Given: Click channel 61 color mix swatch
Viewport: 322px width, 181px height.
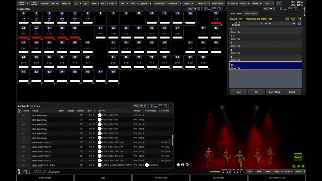Looking at the screenshot, I should [x=100, y=165].
